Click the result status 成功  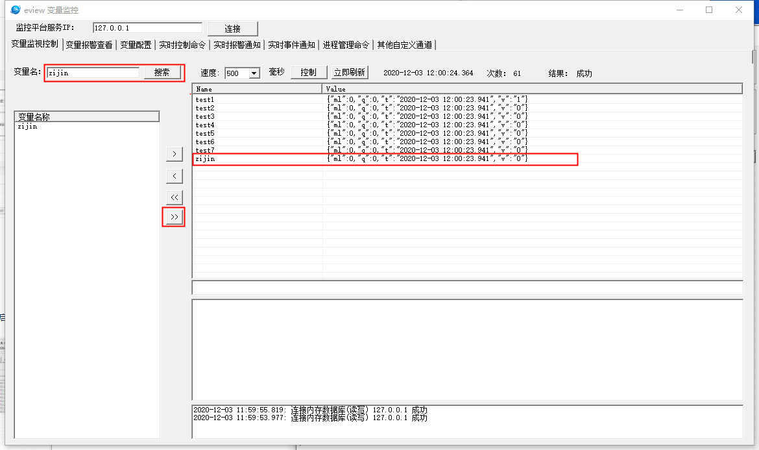[584, 73]
